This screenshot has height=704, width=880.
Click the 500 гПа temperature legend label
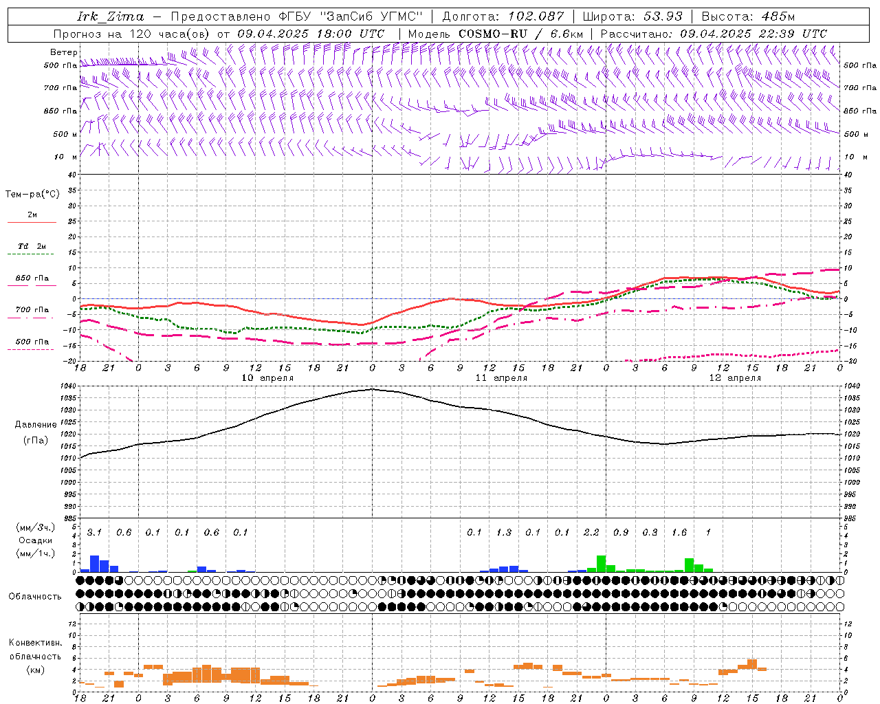[x=32, y=342]
